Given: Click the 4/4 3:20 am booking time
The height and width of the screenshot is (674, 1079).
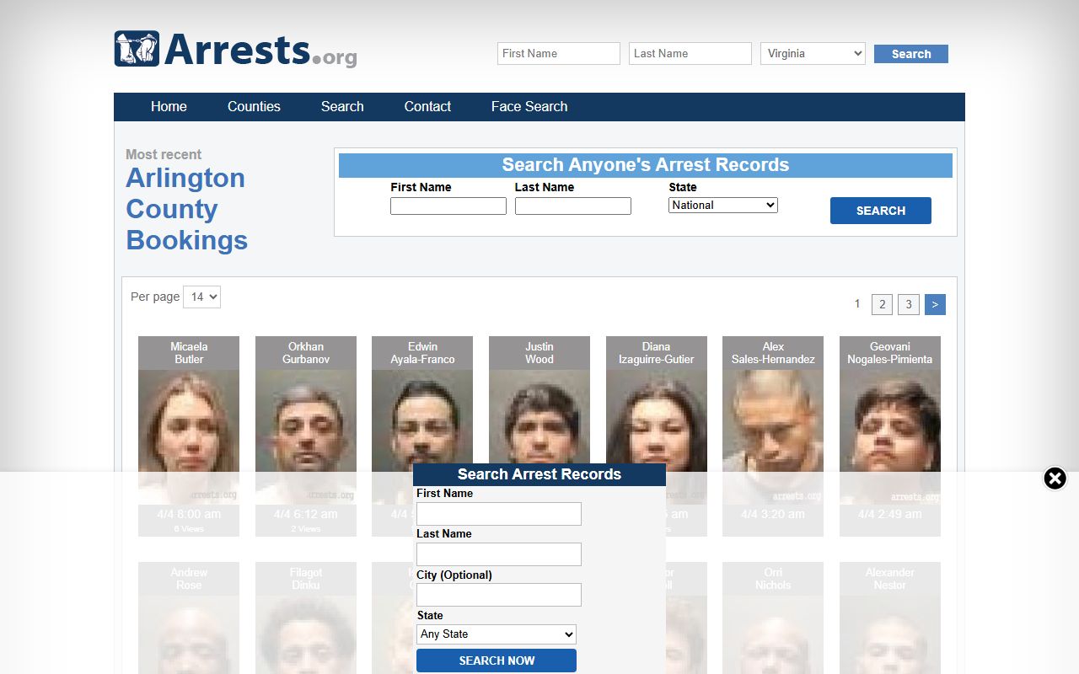Looking at the screenshot, I should [x=773, y=514].
